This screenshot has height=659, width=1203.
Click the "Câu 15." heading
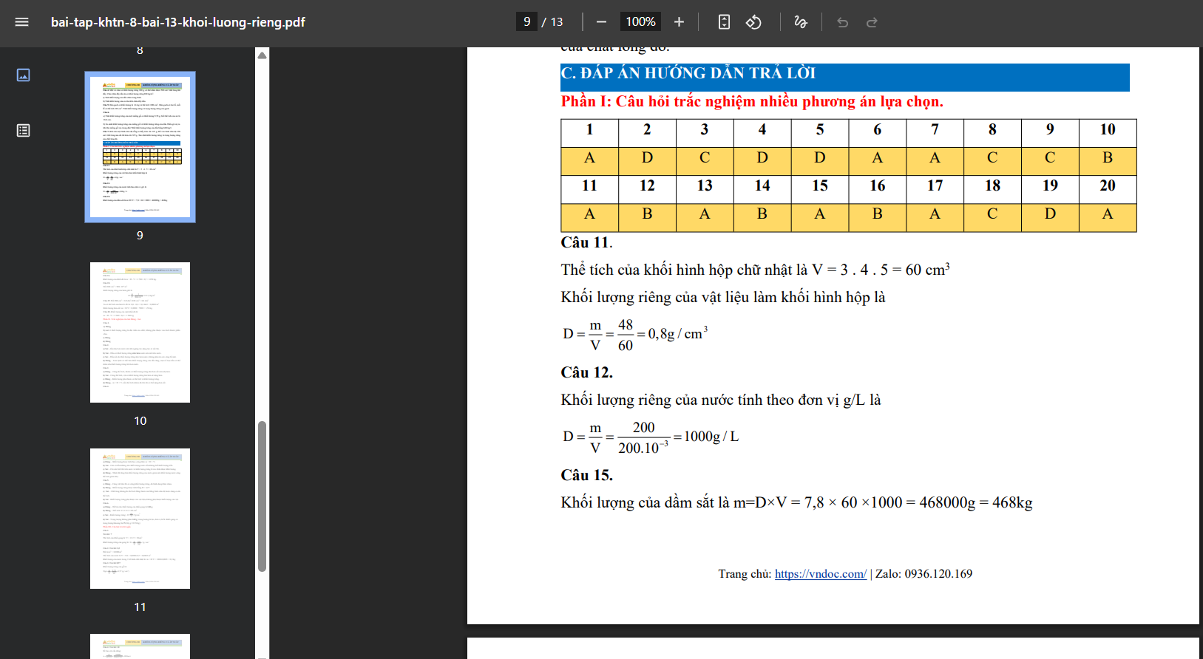click(x=586, y=475)
